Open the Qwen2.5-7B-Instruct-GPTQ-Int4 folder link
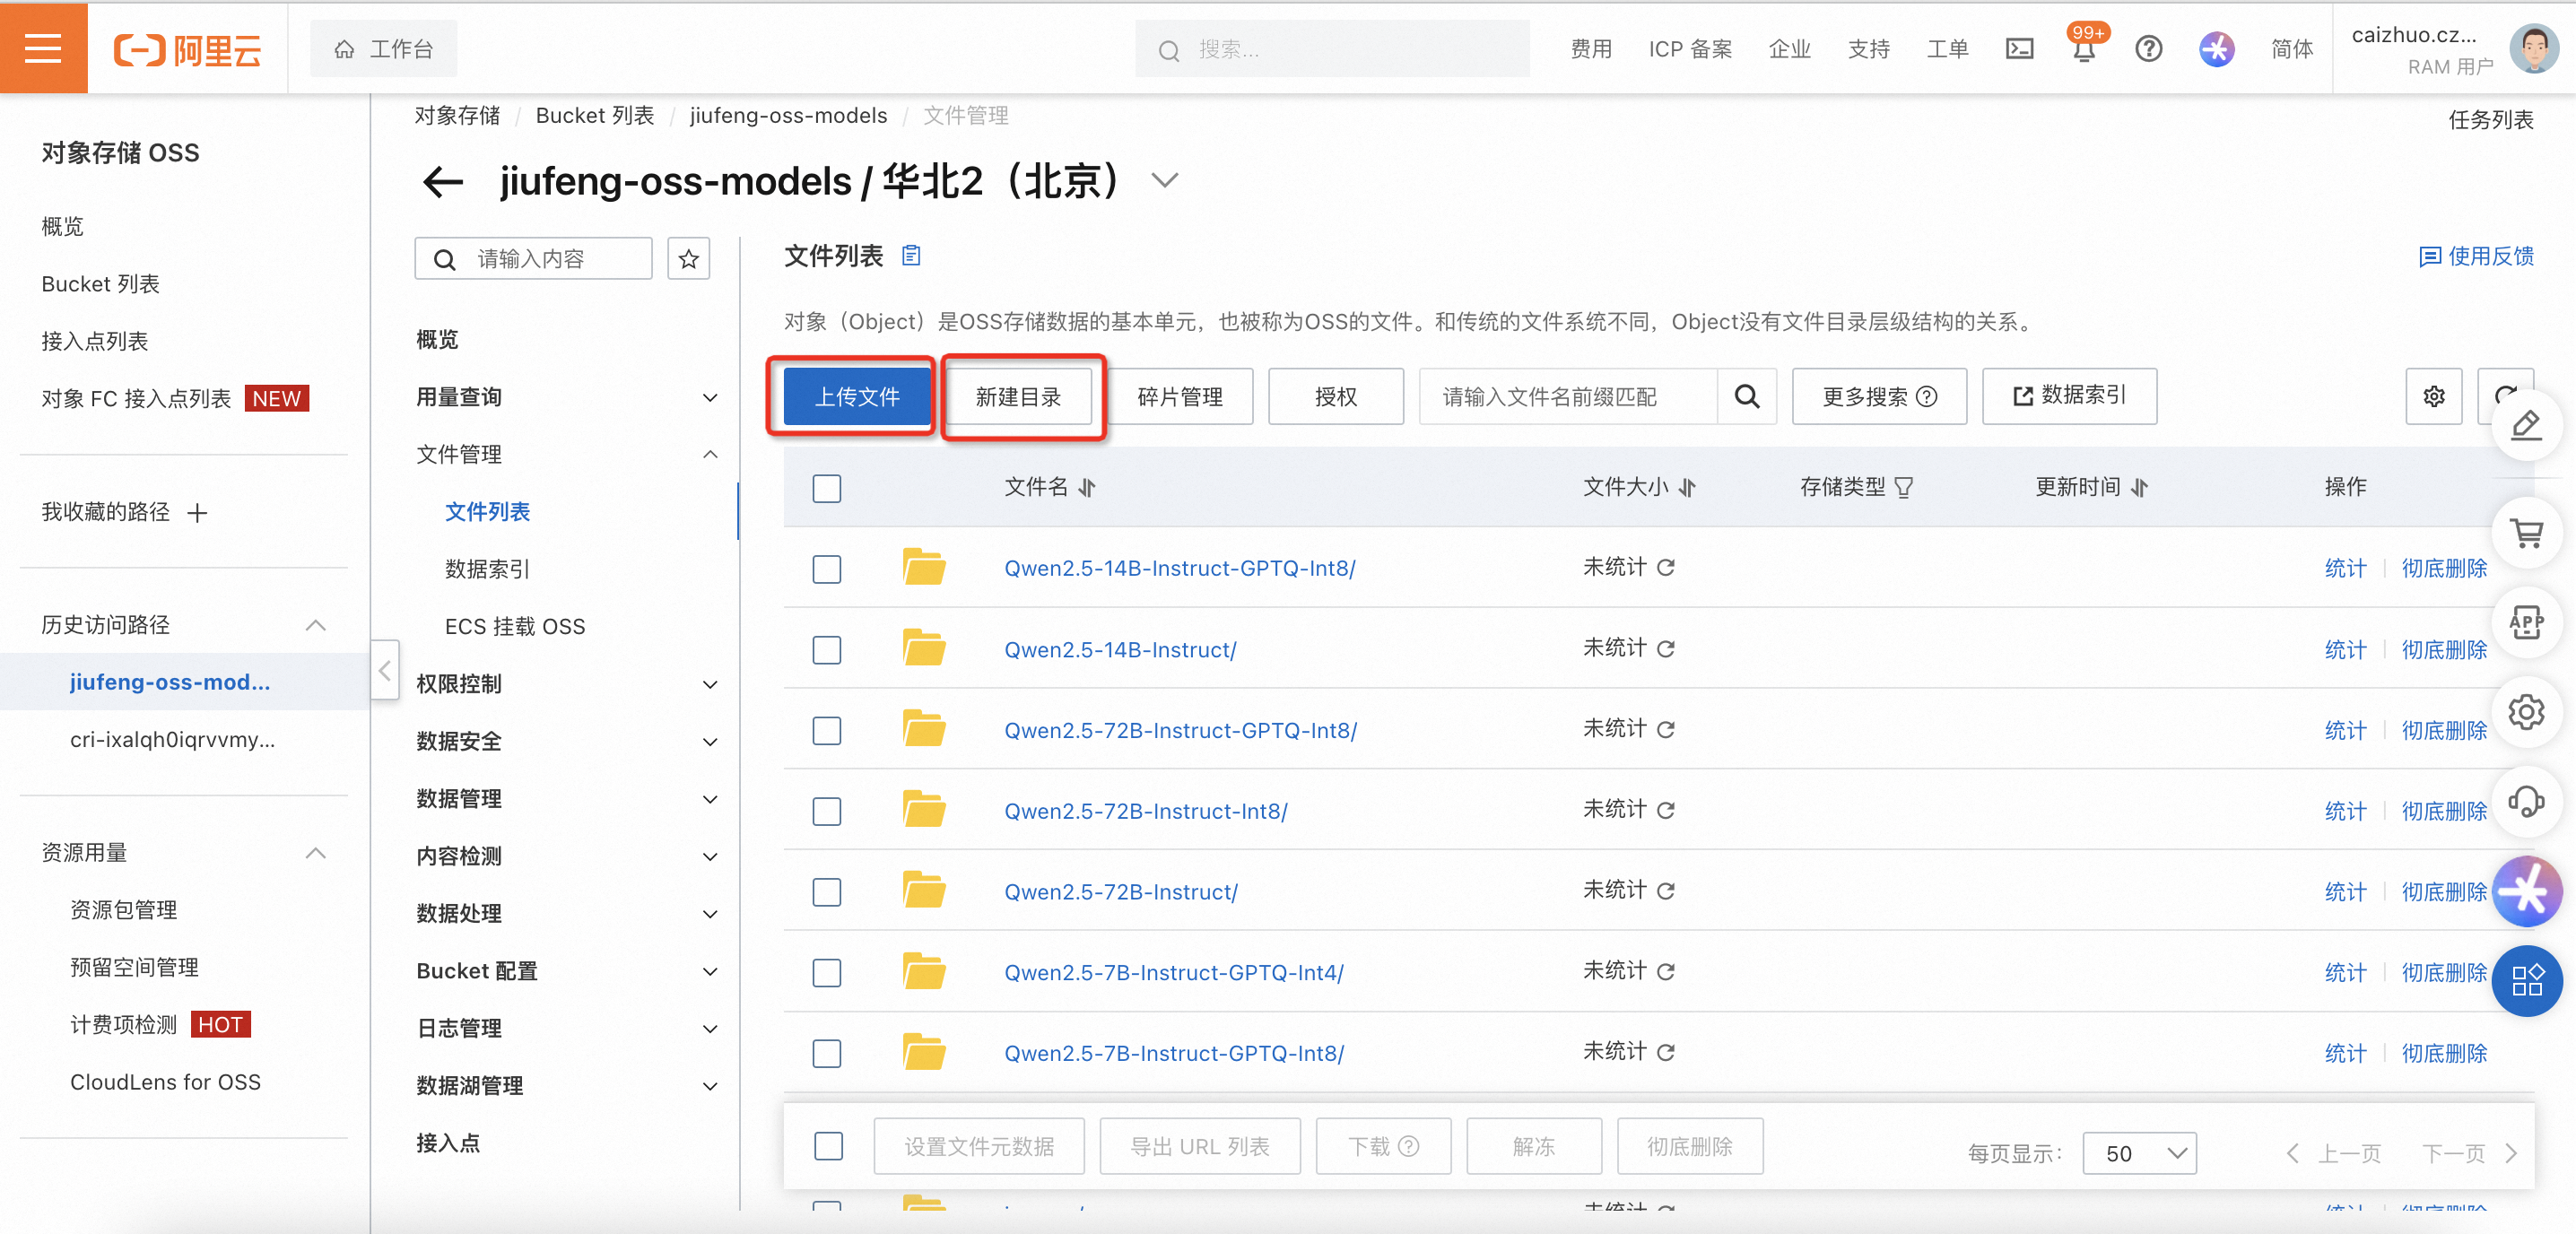 pos(1173,972)
